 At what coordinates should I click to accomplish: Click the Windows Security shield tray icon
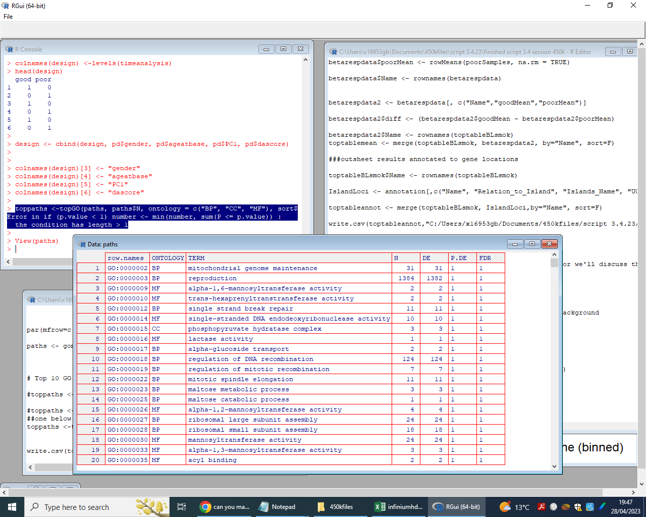click(578, 507)
